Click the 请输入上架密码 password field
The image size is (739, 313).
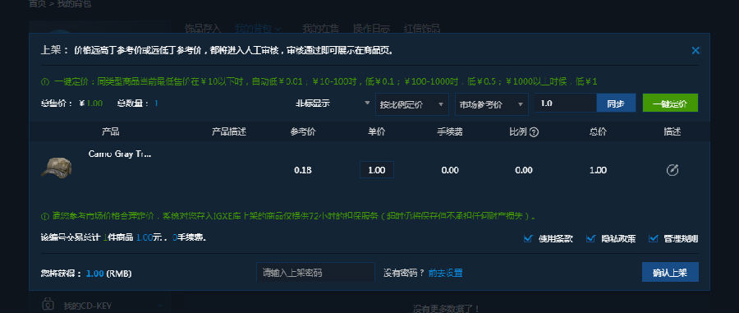pos(316,273)
